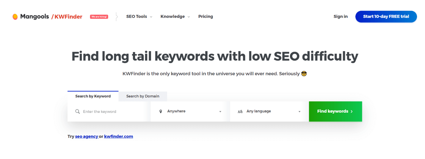
Task: Expand the Knowledge menu
Action: [175, 17]
